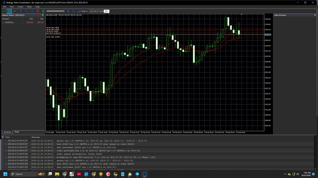
Task: Open Photos app from the taskbar
Action: point(86,174)
